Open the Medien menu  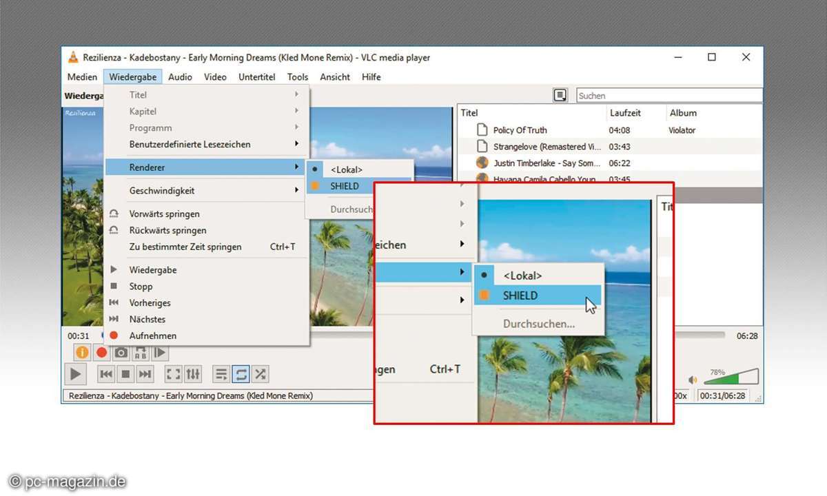pos(82,76)
